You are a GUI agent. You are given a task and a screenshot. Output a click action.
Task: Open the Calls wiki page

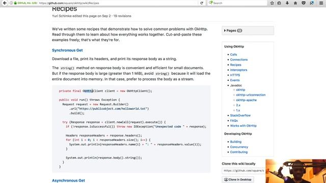click(233, 54)
